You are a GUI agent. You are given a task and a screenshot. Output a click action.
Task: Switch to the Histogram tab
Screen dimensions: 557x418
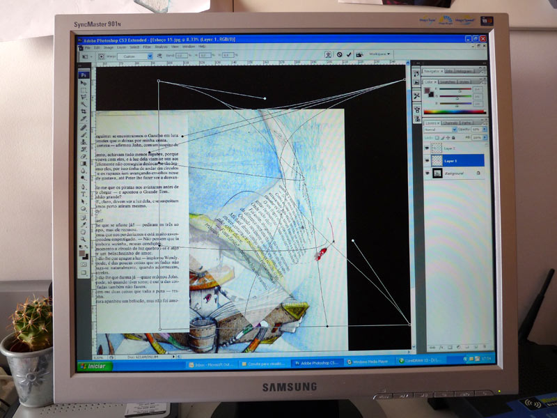tap(464, 71)
